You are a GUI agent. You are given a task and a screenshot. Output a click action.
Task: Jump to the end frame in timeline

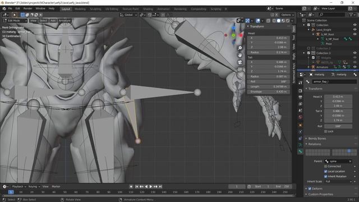coord(160,187)
